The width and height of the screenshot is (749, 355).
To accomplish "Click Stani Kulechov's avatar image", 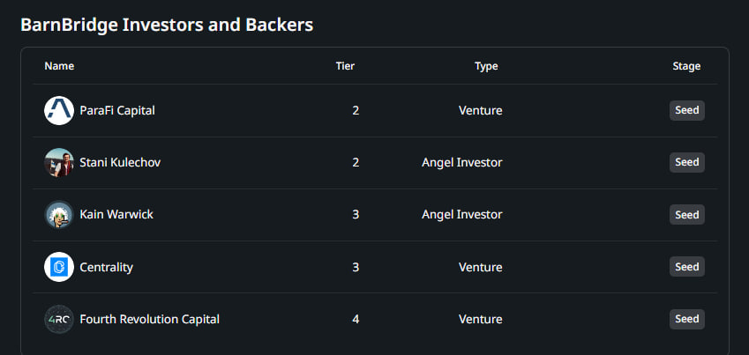I will coord(59,162).
